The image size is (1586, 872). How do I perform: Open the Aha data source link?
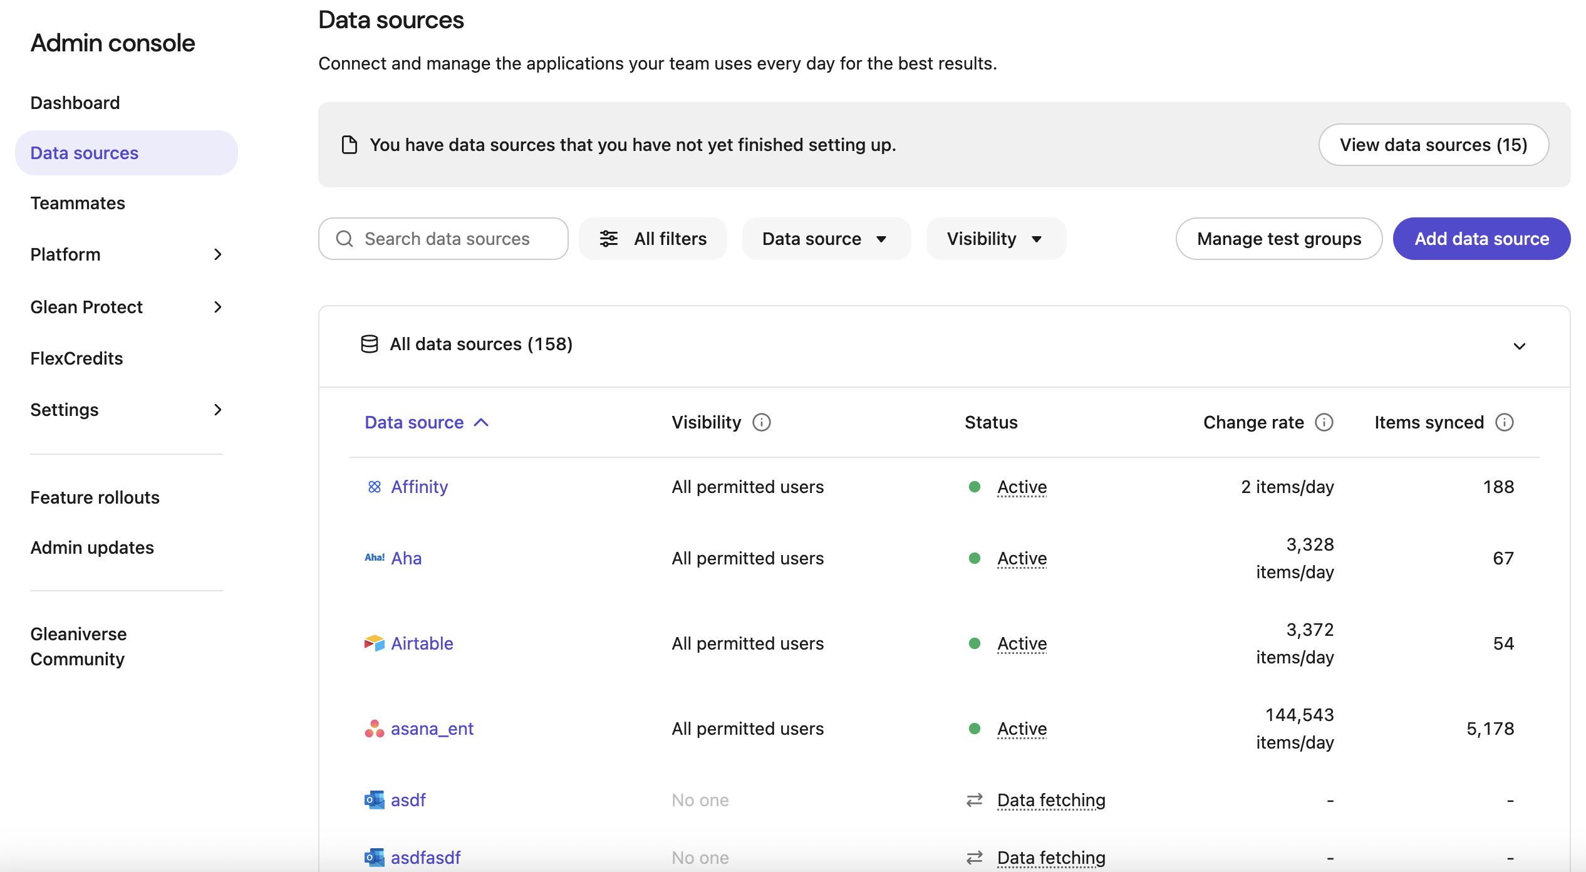point(407,558)
